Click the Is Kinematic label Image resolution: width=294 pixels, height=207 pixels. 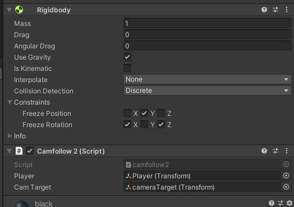coord(33,69)
